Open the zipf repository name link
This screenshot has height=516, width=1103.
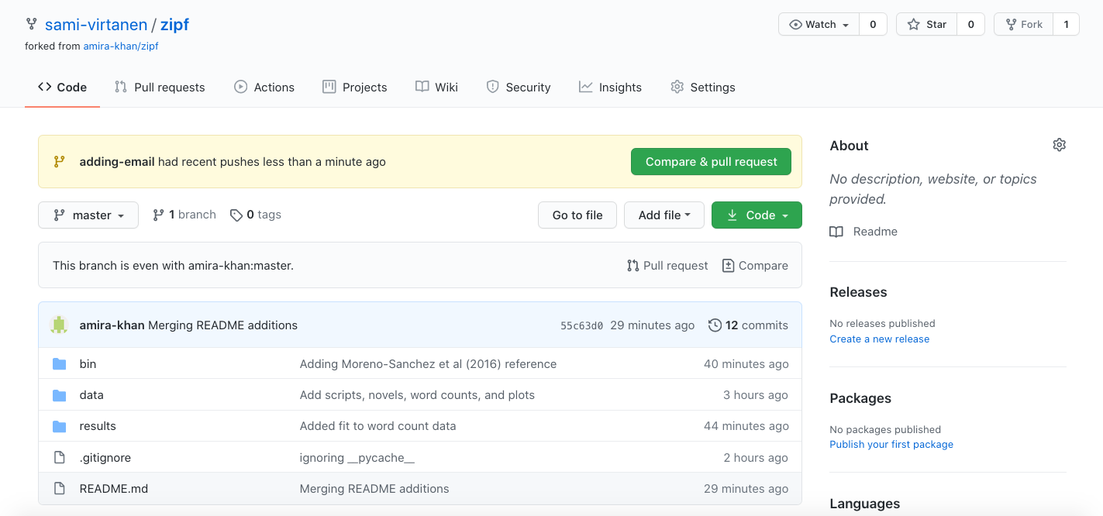(174, 25)
